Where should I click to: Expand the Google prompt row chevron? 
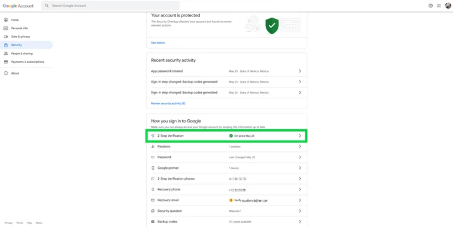300,168
